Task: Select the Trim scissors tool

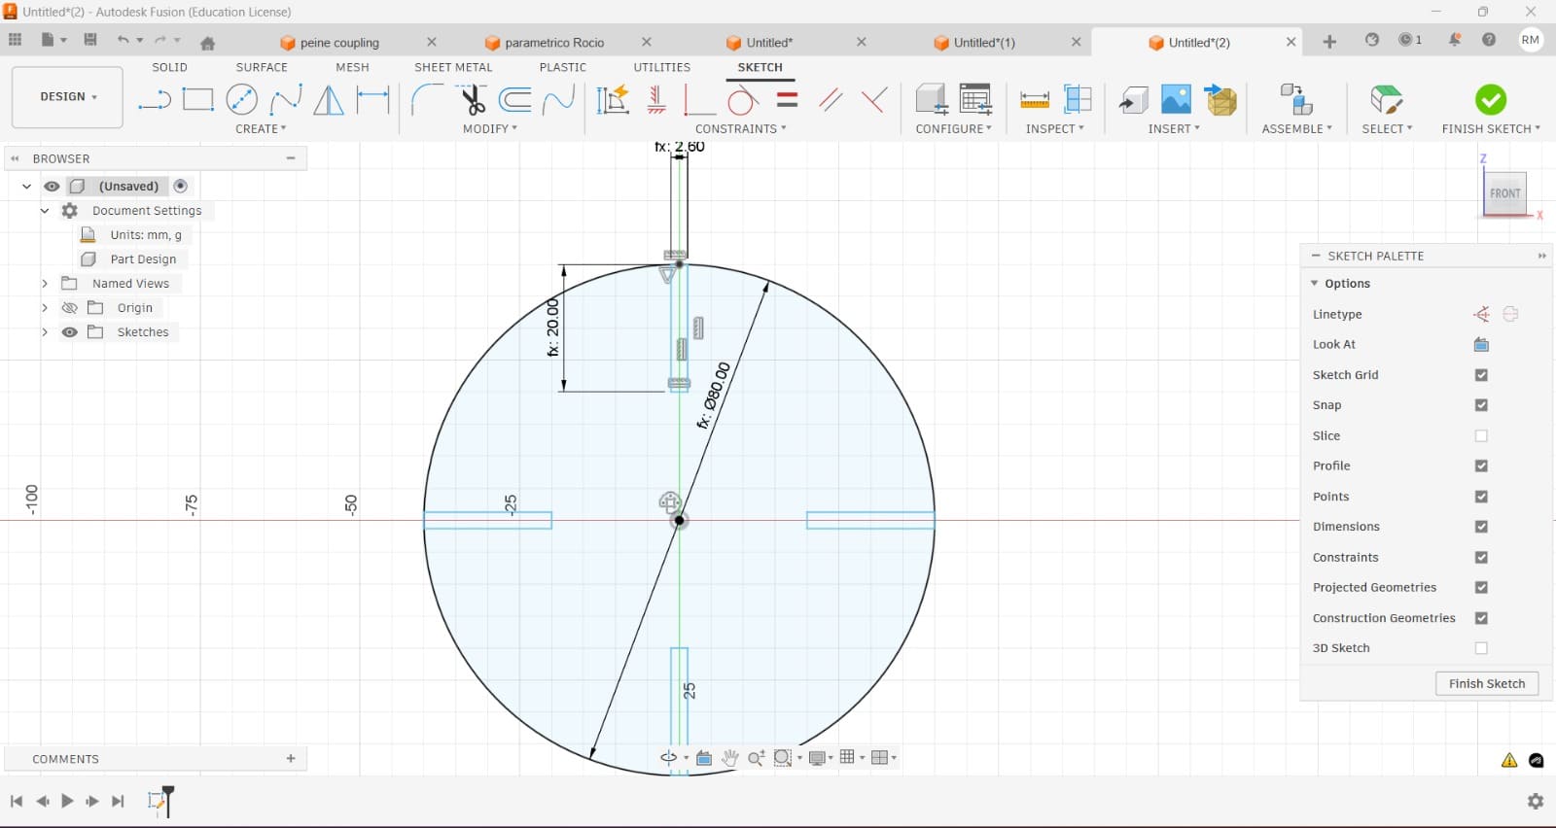Action: point(472,99)
